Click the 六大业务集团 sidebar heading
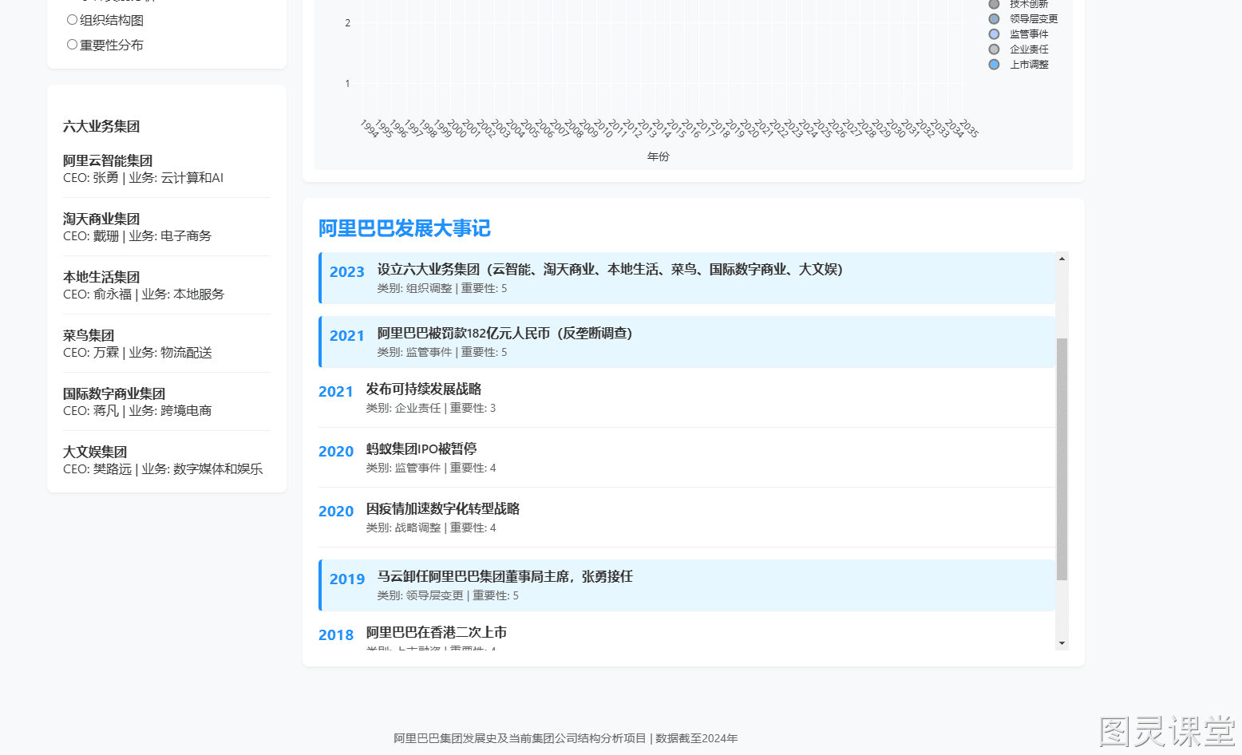Screen dimensions: 1242x755 [101, 127]
